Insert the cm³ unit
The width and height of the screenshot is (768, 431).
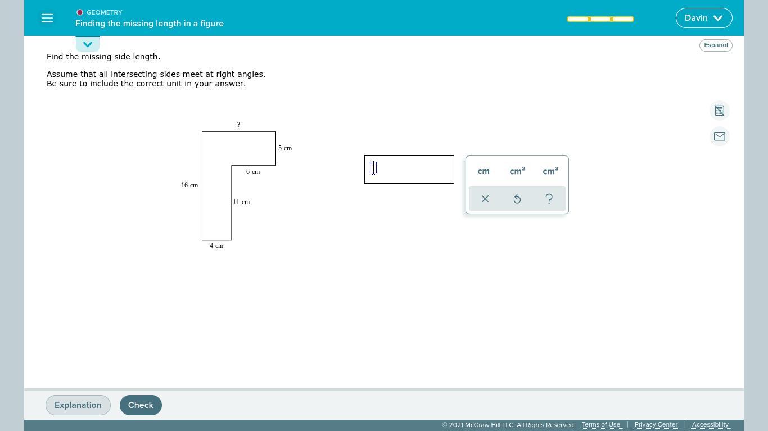550,171
